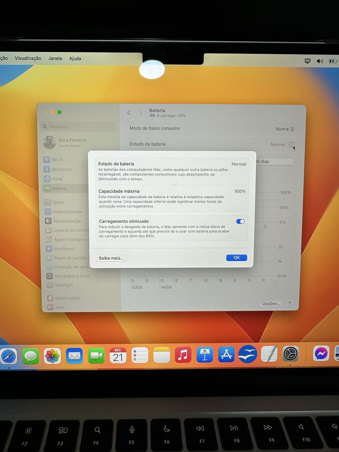This screenshot has width=339, height=452.
Task: Select Secretária e Dock in sidebar
Action: 68,276
